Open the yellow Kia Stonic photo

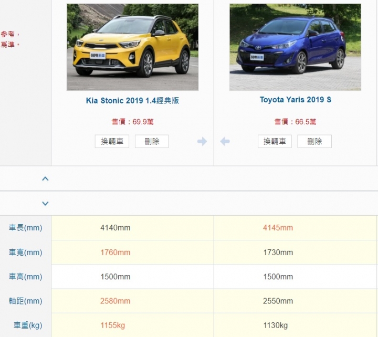click(133, 47)
